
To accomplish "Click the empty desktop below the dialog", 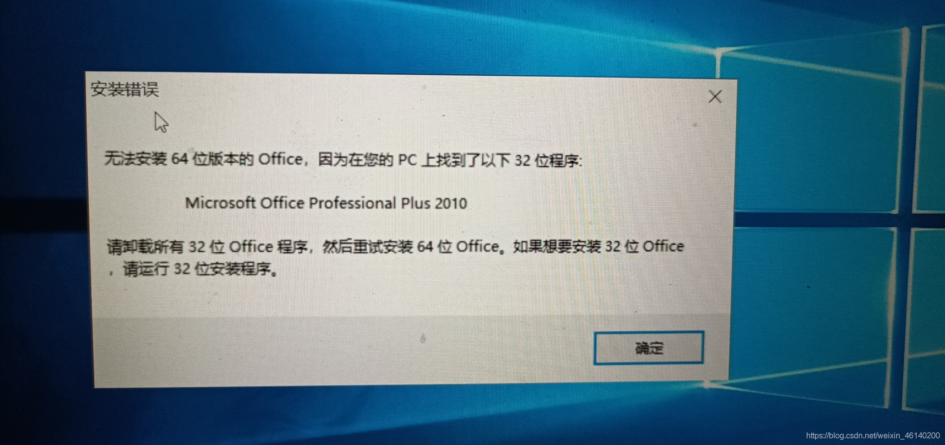I will click(394, 415).
